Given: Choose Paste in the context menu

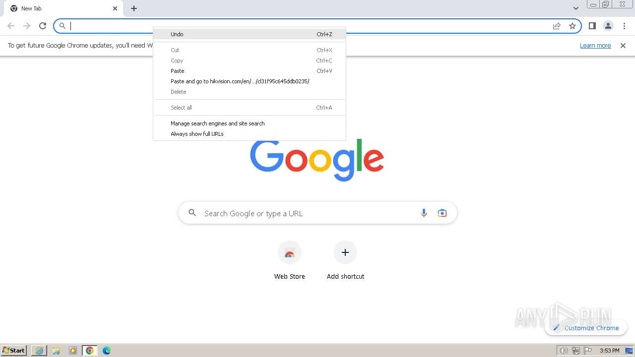Looking at the screenshot, I should [x=250, y=71].
